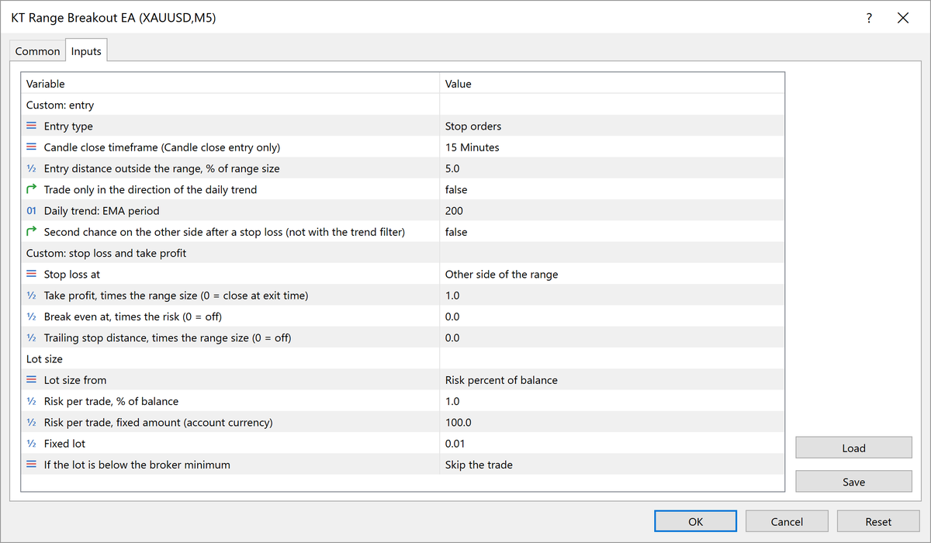Select the 'Candle close timeframe (Candle close entry only)' label
Screen dimensions: 931x543
[162, 147]
